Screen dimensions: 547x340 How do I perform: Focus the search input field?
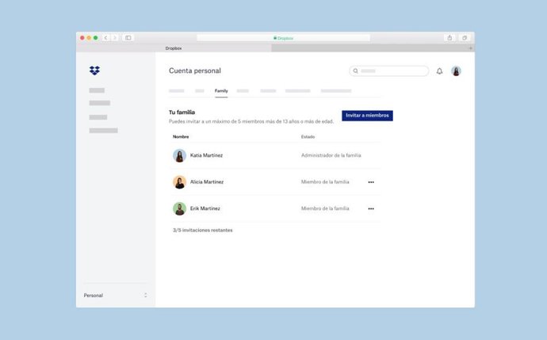(x=389, y=71)
